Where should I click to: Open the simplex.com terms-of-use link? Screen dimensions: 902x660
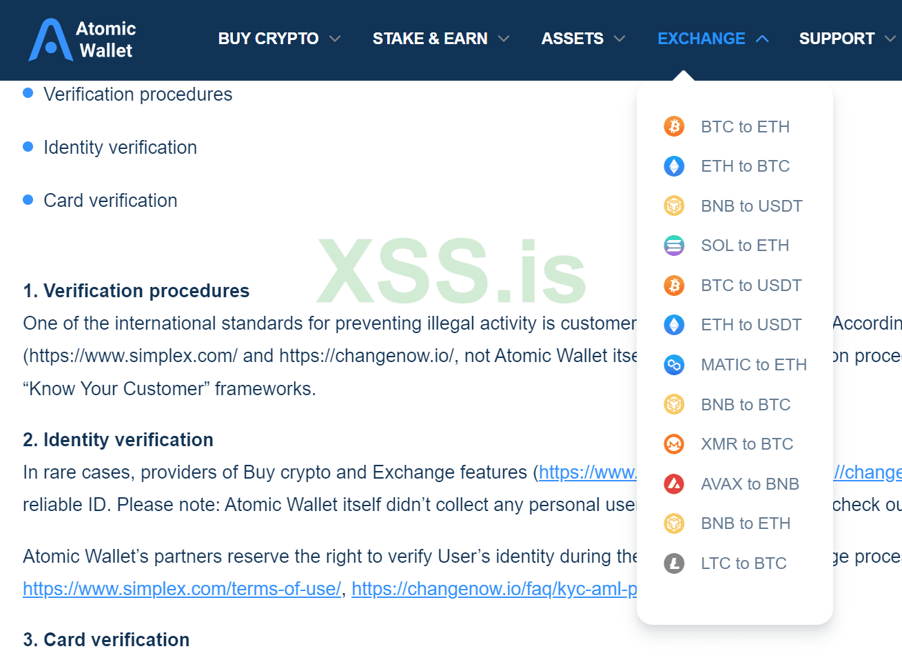182,589
